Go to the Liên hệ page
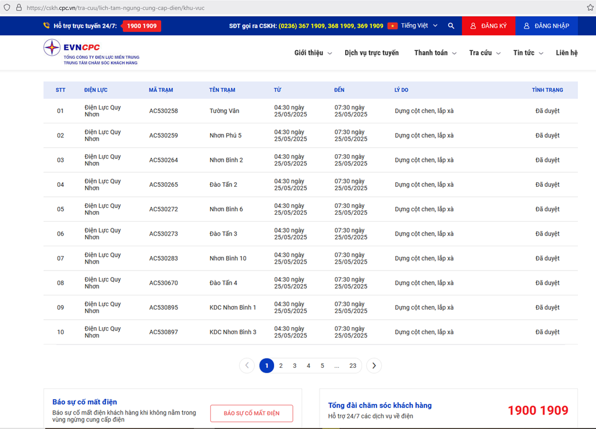Viewport: 596px width, 429px height. (566, 53)
